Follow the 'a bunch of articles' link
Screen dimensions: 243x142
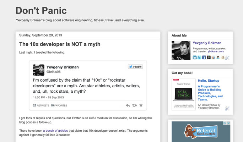(x=55, y=131)
